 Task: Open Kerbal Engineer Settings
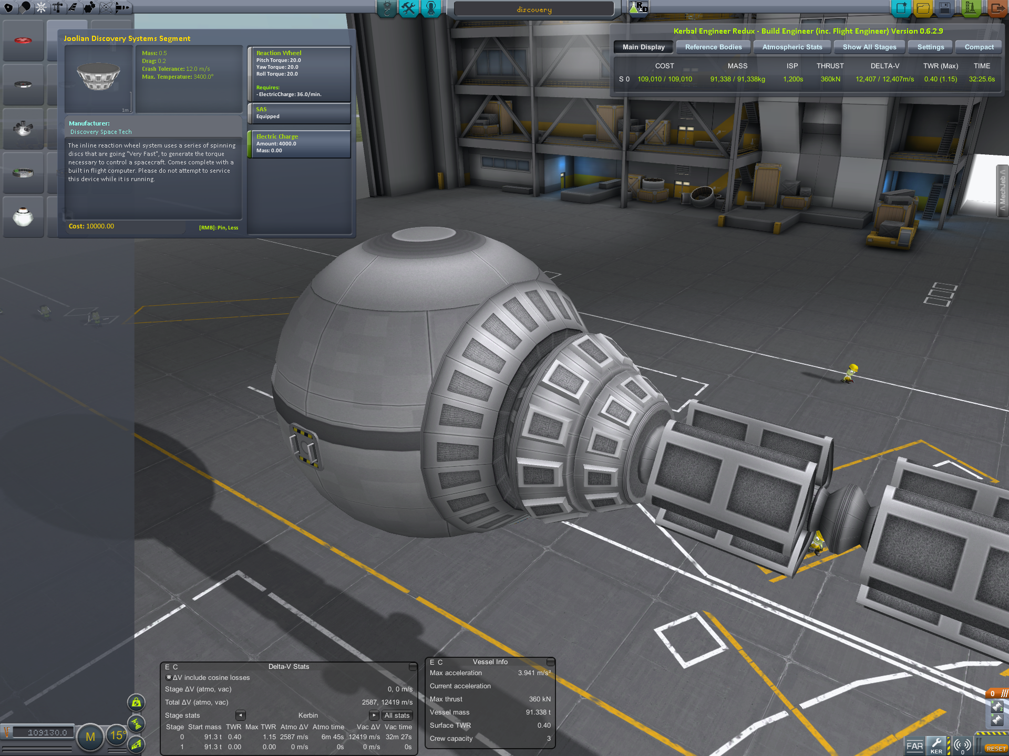(x=930, y=47)
